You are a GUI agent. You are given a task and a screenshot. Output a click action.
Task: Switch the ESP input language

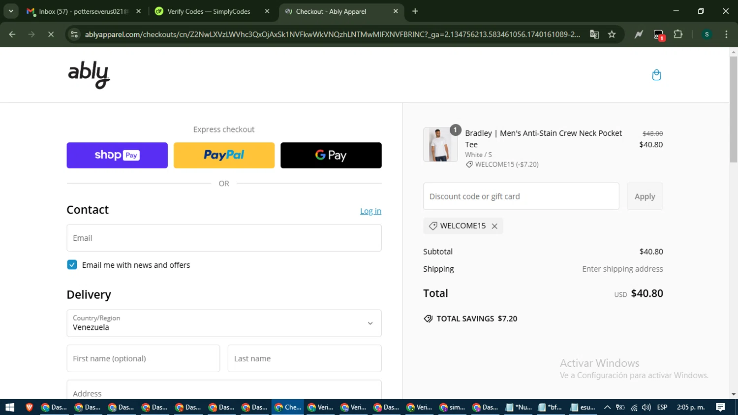662,407
